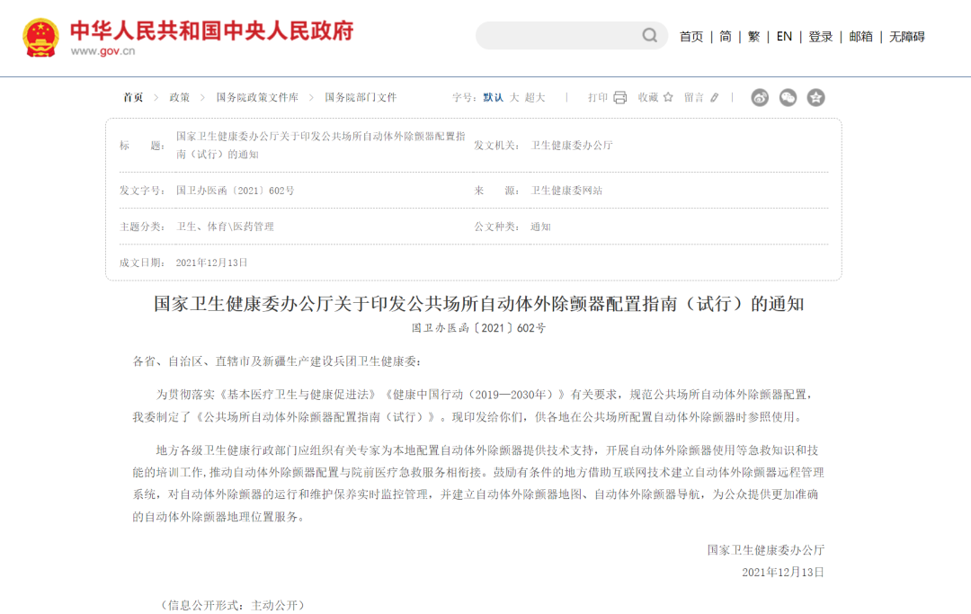Set font size to 超大
This screenshot has width=971, height=614.
(x=535, y=97)
